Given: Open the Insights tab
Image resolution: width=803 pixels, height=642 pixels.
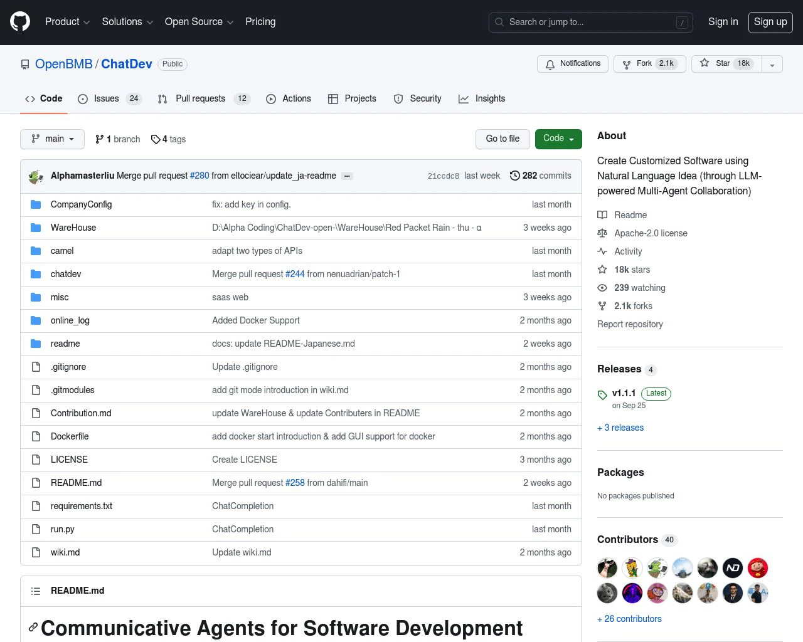Looking at the screenshot, I should (x=482, y=98).
